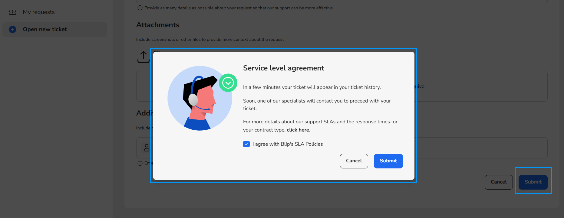Click the 'Service level agreement' heading
The width and height of the screenshot is (564, 218).
[283, 68]
